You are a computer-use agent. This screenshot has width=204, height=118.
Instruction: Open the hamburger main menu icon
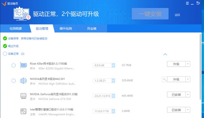187,3
